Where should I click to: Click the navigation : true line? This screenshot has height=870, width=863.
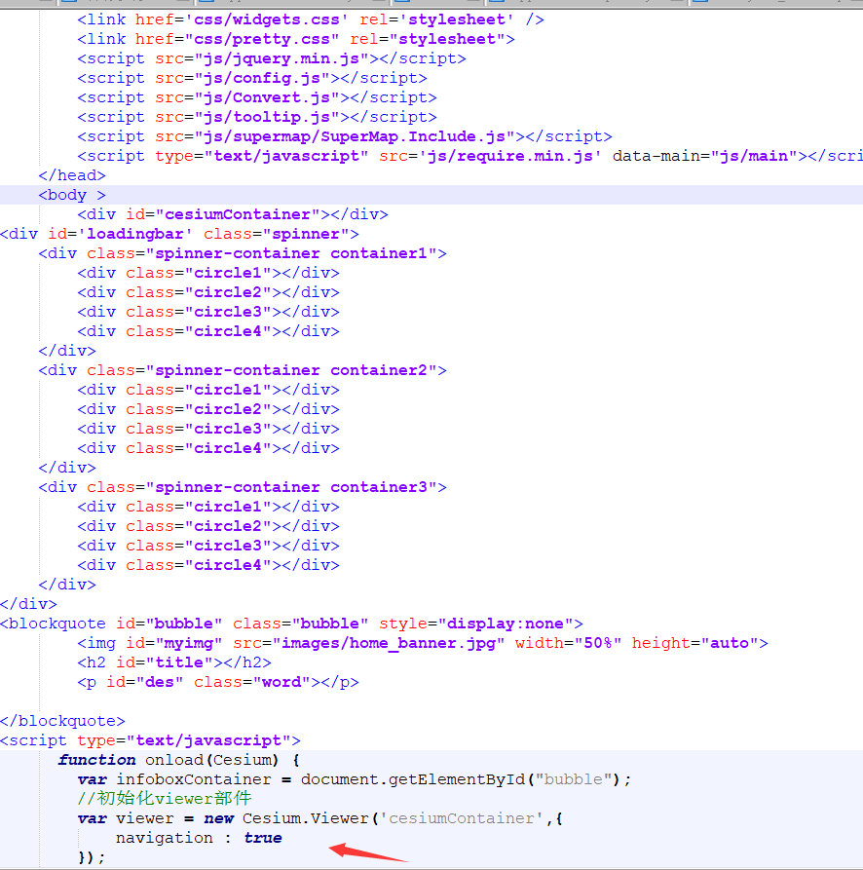pyautogui.click(x=199, y=838)
